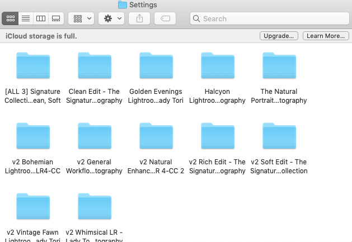Select the v2 Rich Edit folder icon
Viewport: 352px width, 242px height.
218,136
